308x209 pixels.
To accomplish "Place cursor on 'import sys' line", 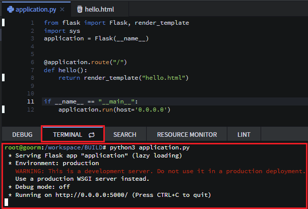I will [x=62, y=31].
